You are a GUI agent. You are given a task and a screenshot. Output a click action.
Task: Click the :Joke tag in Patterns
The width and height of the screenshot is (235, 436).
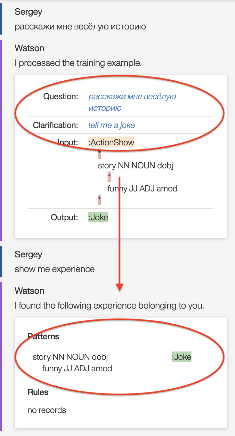pyautogui.click(x=182, y=357)
